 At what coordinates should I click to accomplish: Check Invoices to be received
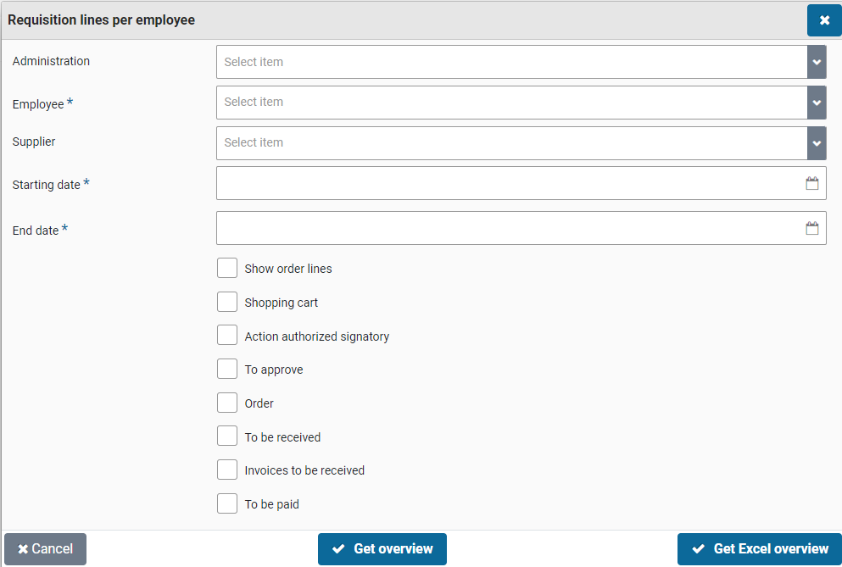227,470
